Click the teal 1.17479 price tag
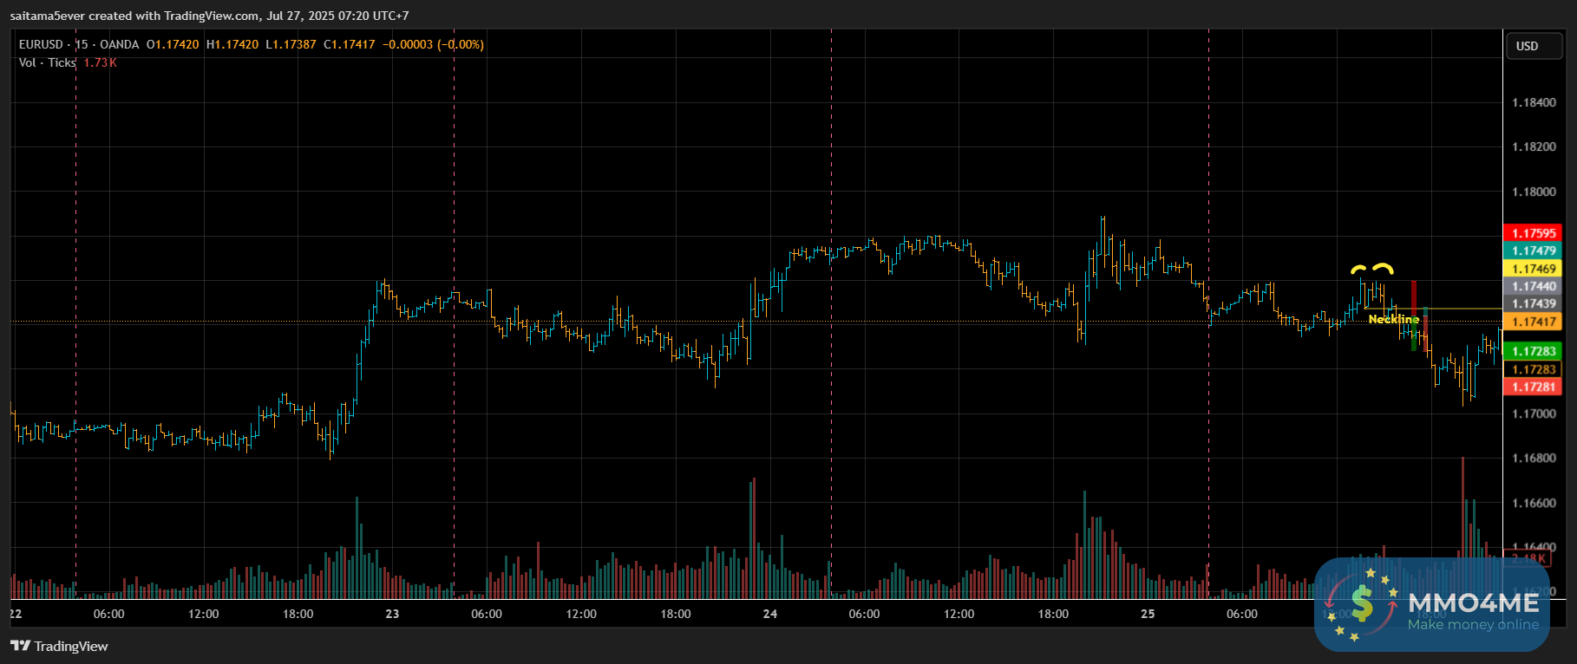The height and width of the screenshot is (664, 1577). click(1533, 251)
